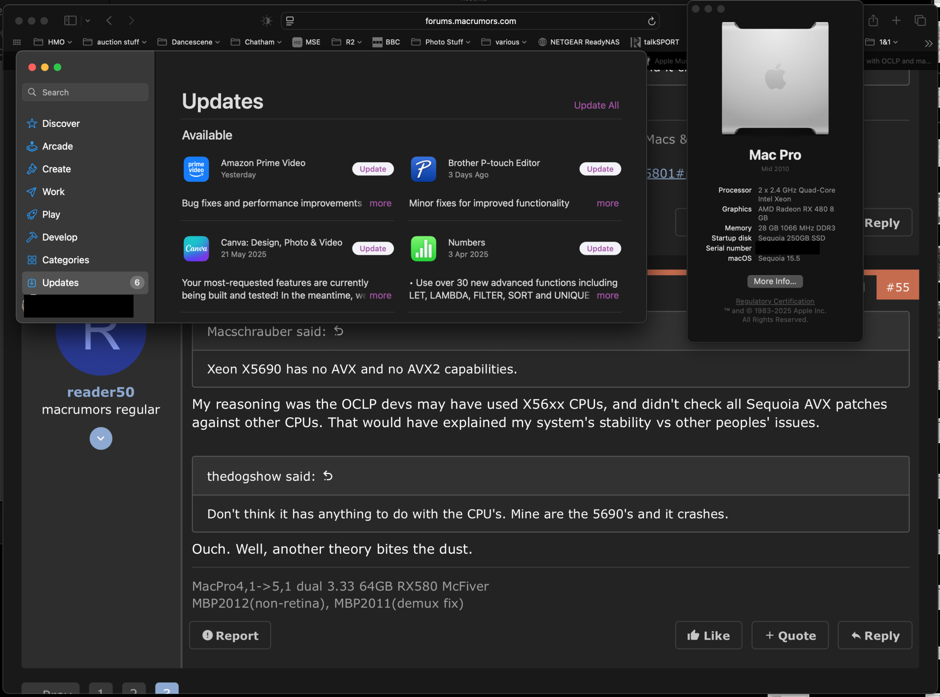Go back with the browser back arrow
940x697 pixels.
coord(109,21)
